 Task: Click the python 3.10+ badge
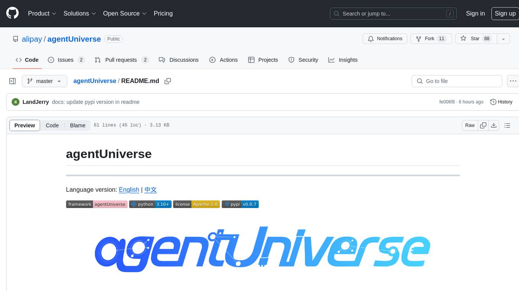tap(150, 204)
